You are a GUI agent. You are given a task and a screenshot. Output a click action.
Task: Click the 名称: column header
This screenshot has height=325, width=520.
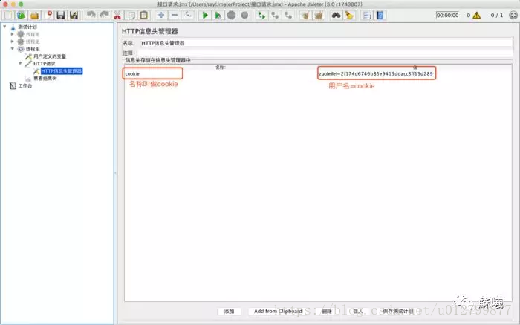coord(220,68)
